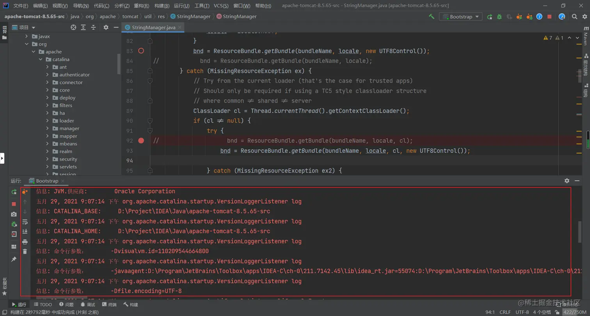Stop the process with the top toolbar's red square

coord(549,17)
